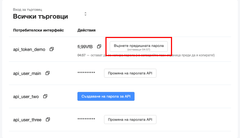Open the Всички търговци merchant list
Image resolution: width=240 pixels, height=138 pixels.
tap(40, 16)
